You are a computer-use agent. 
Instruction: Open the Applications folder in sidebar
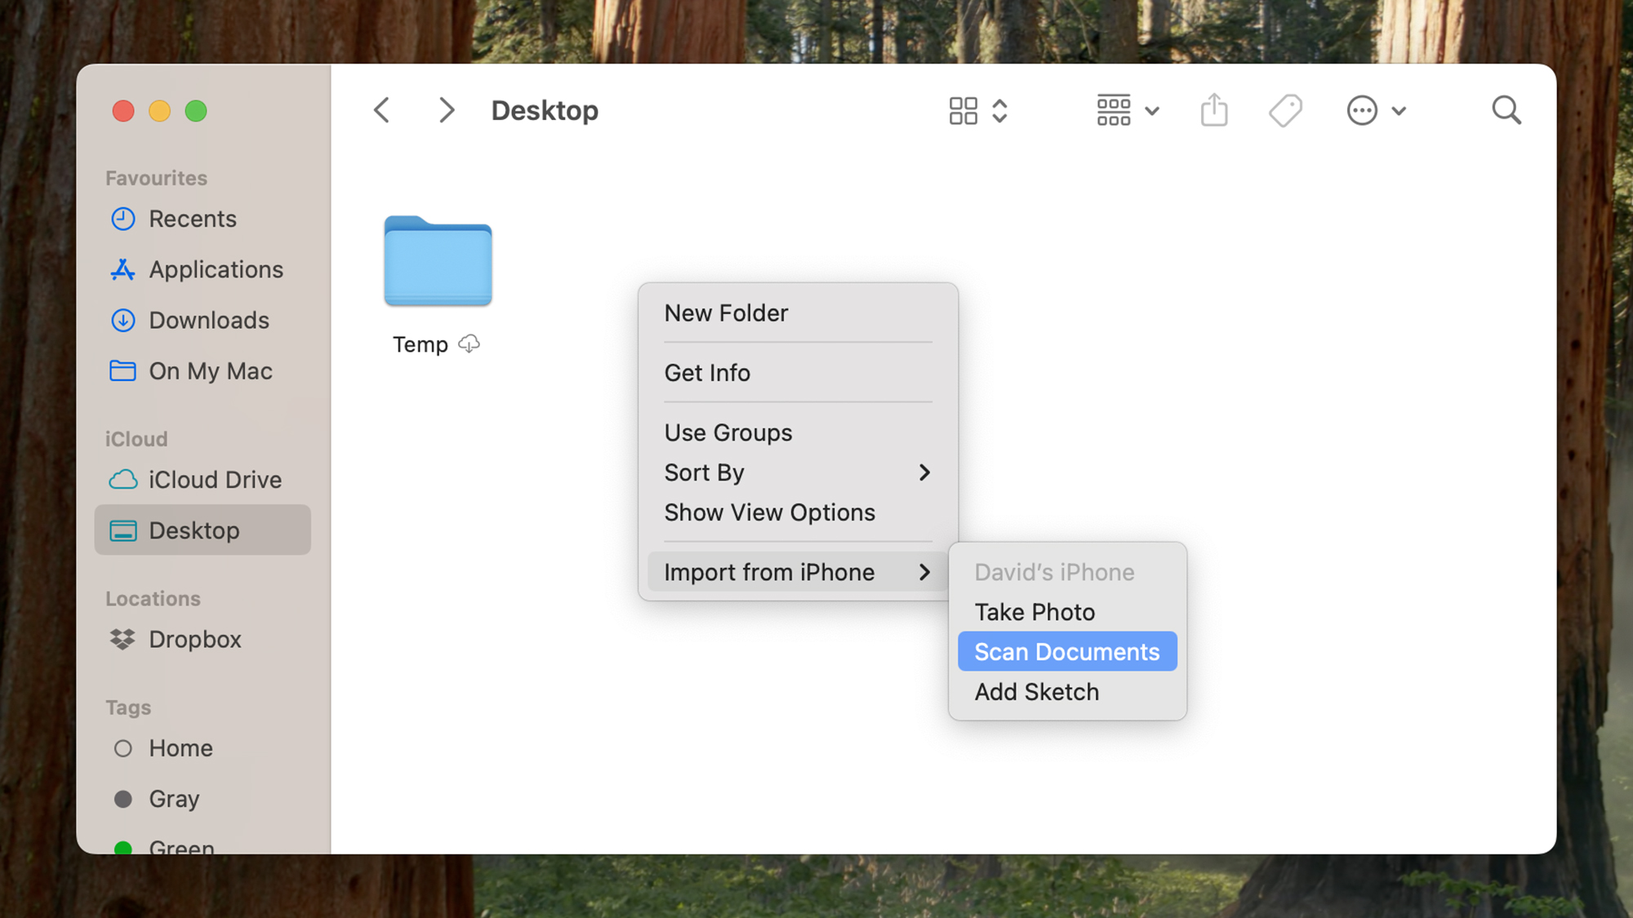(216, 269)
